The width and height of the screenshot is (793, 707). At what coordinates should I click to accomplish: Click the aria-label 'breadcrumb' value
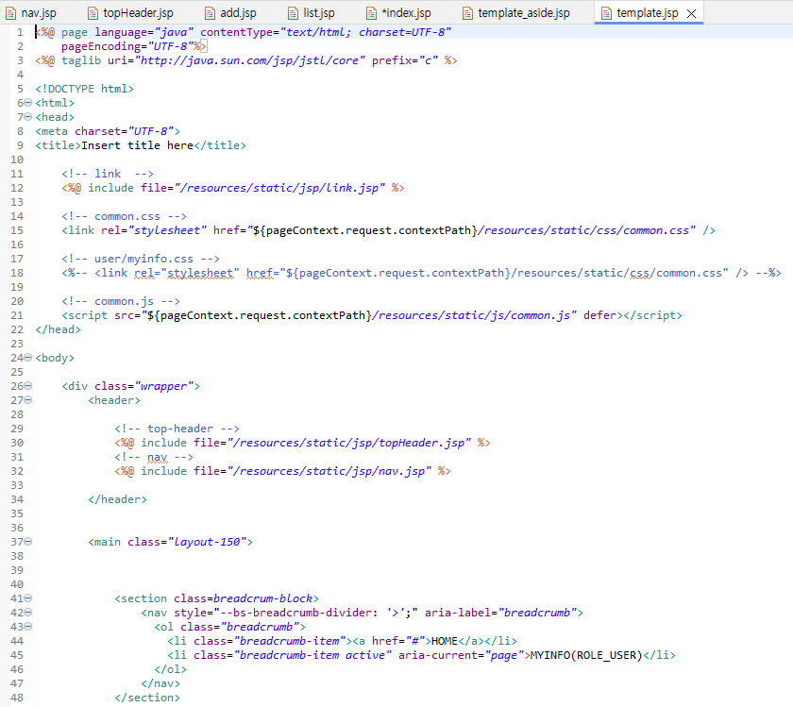tap(537, 613)
